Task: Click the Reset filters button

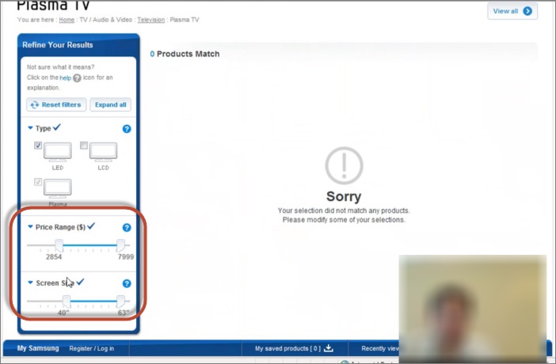Action: coord(56,104)
